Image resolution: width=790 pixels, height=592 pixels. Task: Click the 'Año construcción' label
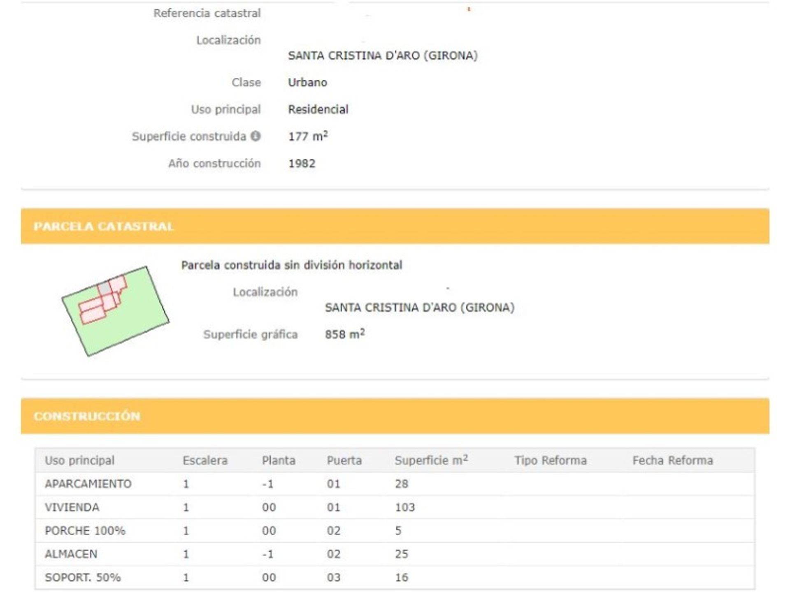[214, 164]
